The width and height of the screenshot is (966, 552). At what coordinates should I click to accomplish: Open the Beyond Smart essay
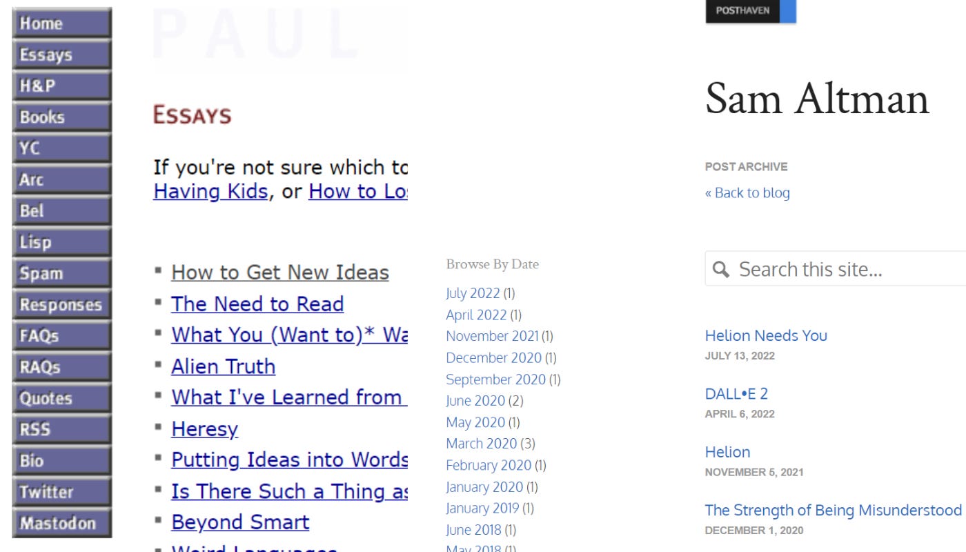(240, 522)
